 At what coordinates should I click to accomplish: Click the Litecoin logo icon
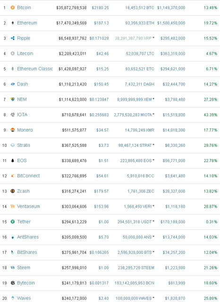(x=13, y=53)
